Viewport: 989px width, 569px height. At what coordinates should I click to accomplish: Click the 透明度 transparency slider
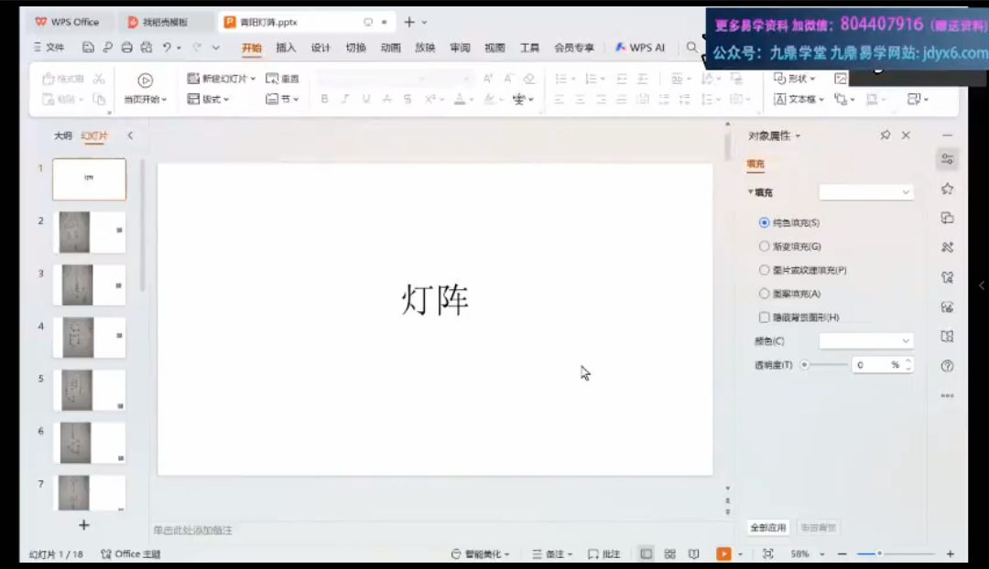pyautogui.click(x=825, y=364)
